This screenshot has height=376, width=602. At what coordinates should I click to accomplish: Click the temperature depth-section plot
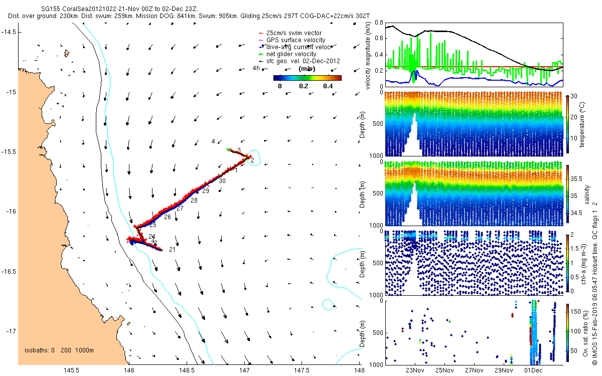pyautogui.click(x=474, y=123)
